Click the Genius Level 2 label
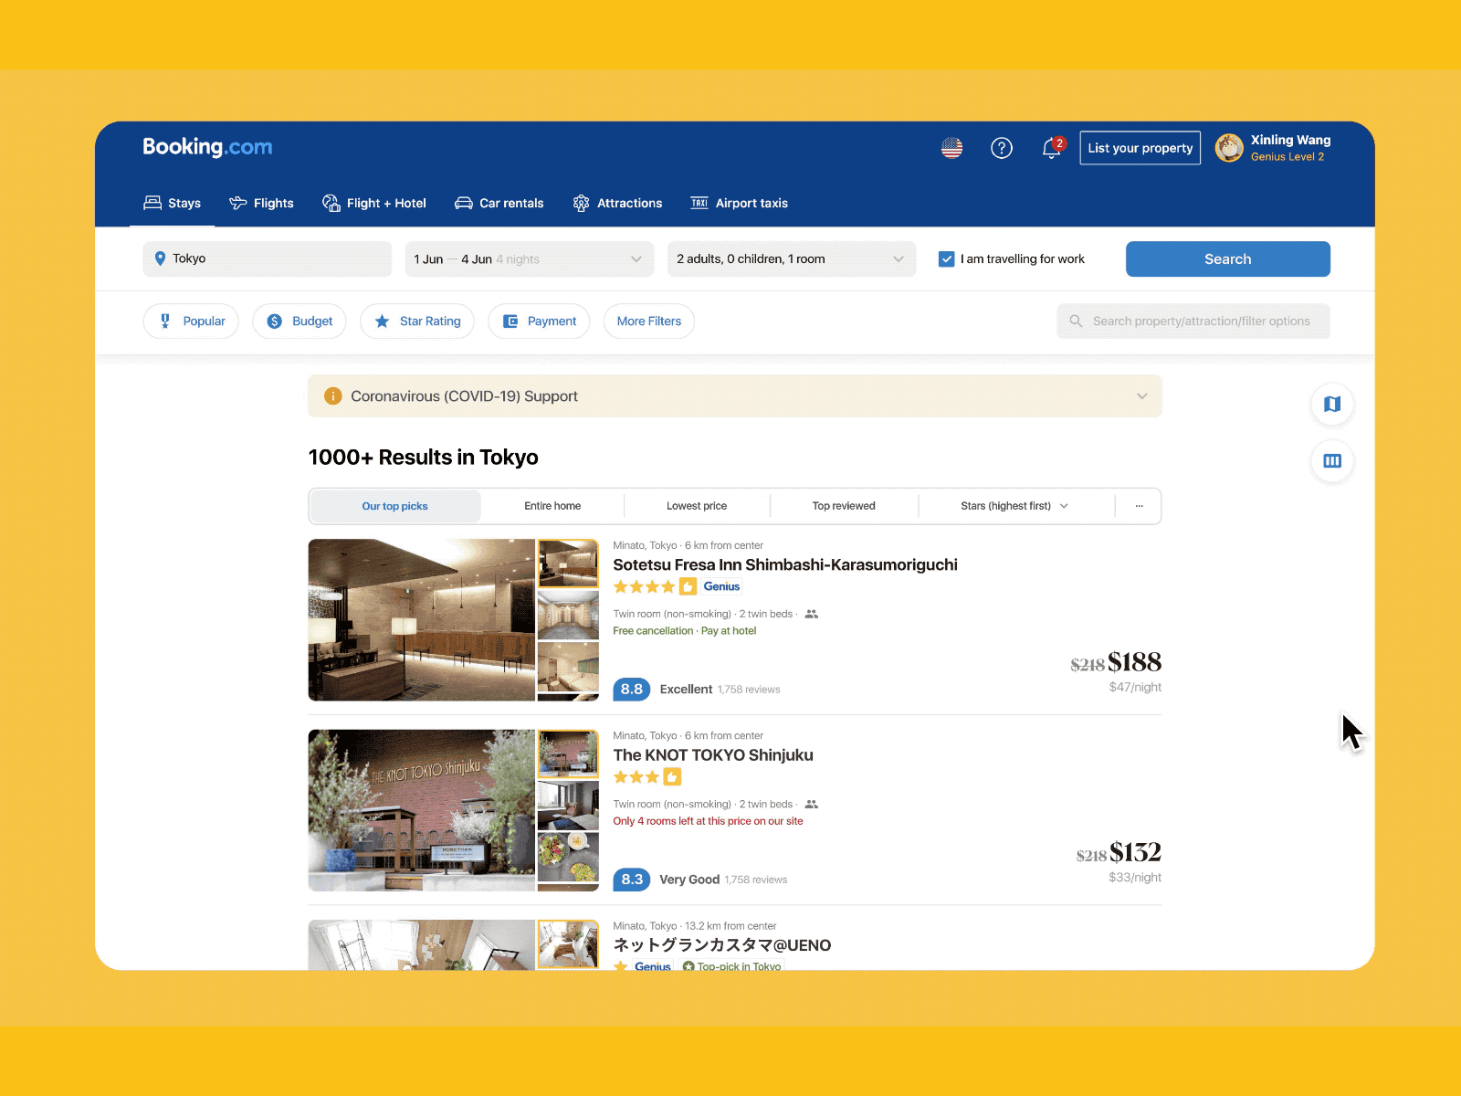Viewport: 1461px width, 1096px height. (1288, 157)
